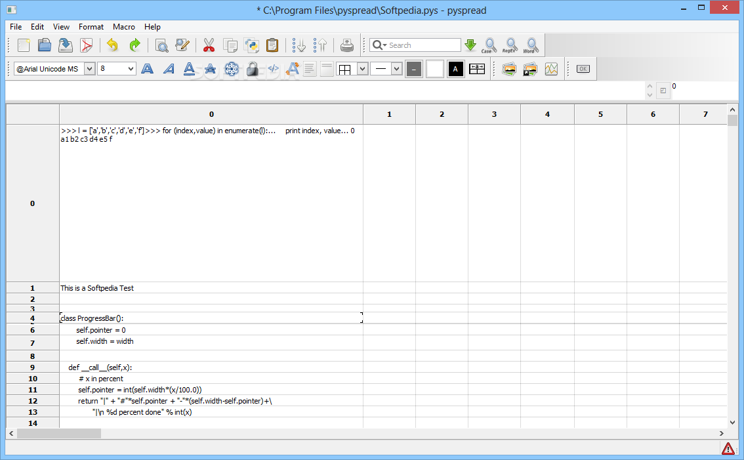Image resolution: width=744 pixels, height=460 pixels.
Task: Copy cells with the copy icon
Action: pyautogui.click(x=230, y=45)
